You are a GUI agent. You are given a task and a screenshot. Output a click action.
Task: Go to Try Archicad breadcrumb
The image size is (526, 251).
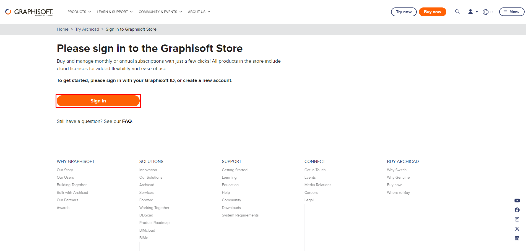(87, 29)
